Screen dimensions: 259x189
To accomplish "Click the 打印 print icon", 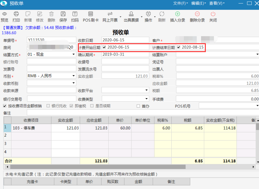I will tap(16, 14).
